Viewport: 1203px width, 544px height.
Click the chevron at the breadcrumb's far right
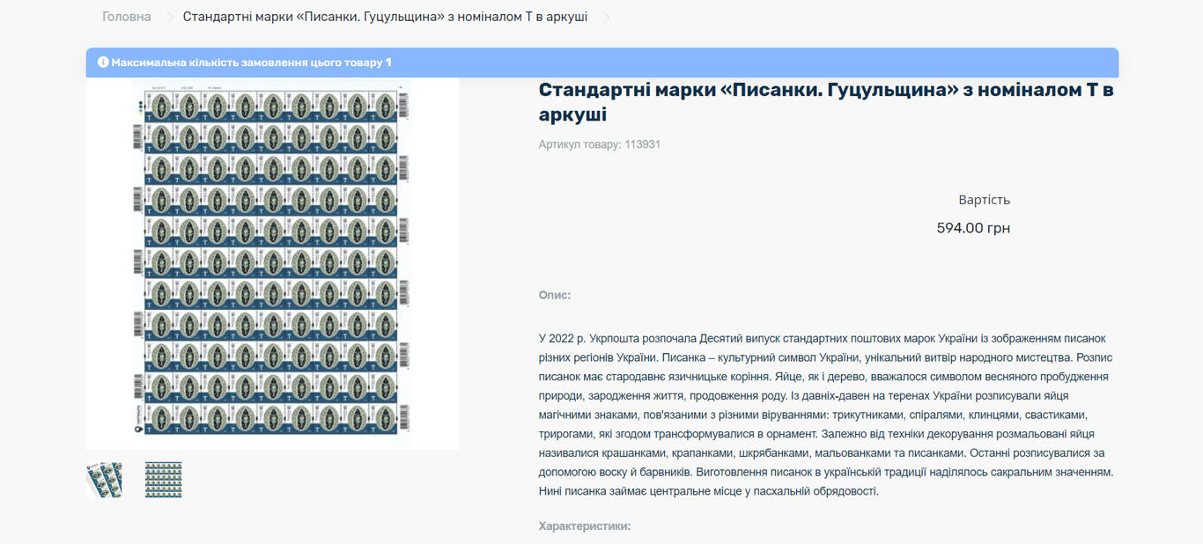[605, 16]
